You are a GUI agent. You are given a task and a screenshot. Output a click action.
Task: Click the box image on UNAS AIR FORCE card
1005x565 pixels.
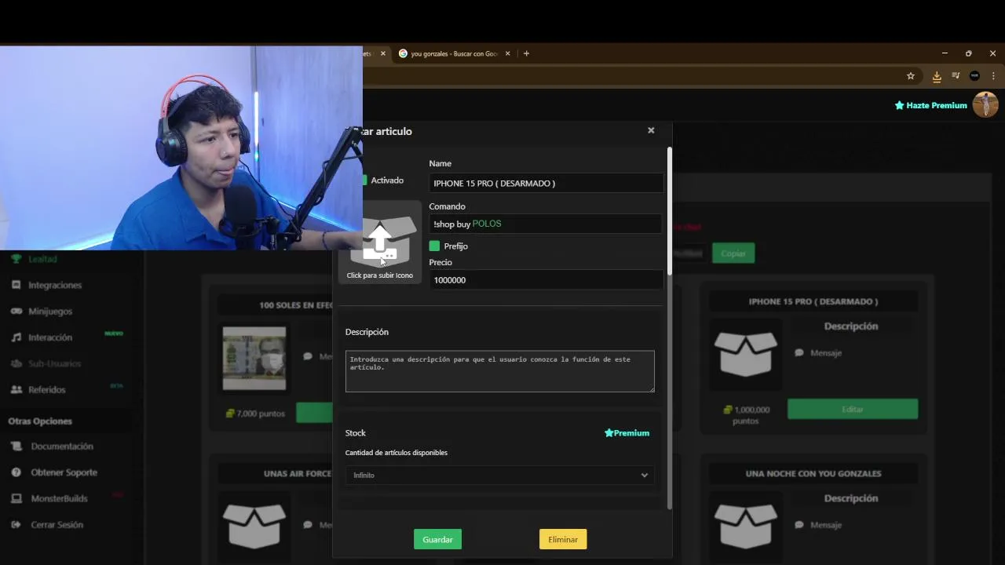coord(254,525)
